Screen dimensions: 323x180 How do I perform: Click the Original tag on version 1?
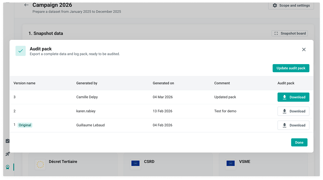[25, 125]
